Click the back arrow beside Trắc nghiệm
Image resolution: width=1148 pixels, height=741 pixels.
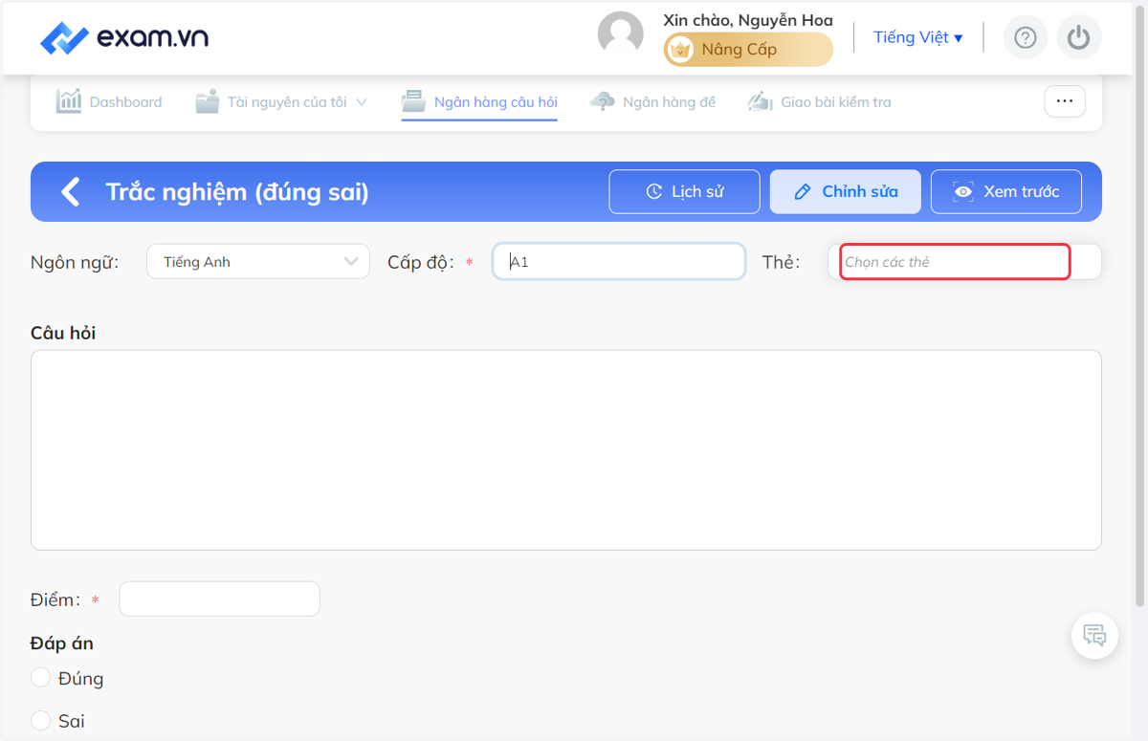tap(71, 191)
